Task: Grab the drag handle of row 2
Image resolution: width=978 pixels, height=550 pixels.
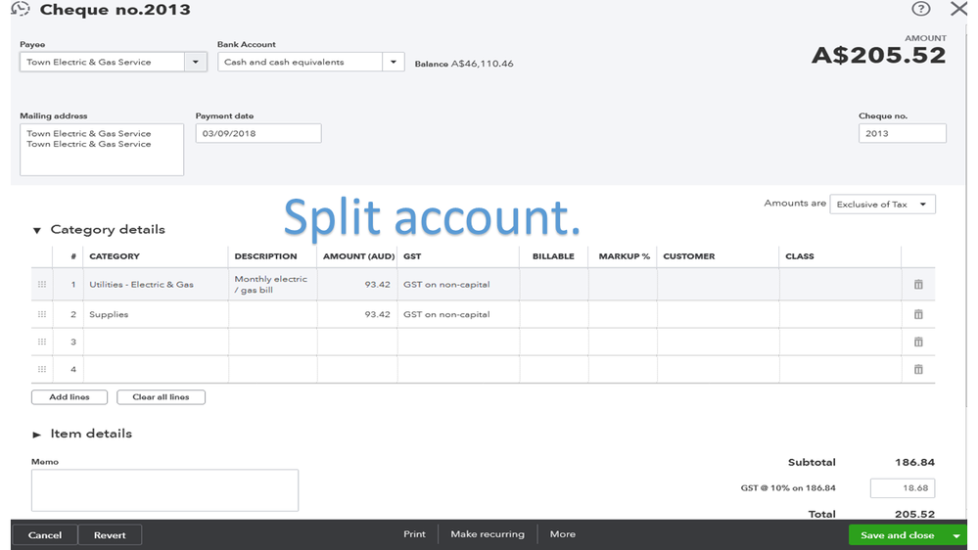Action: [42, 314]
